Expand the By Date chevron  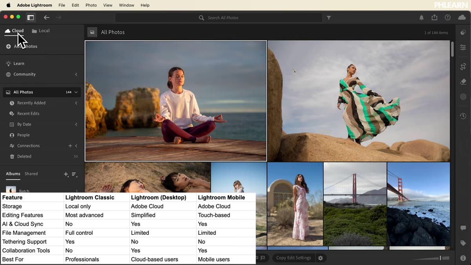coord(76,124)
